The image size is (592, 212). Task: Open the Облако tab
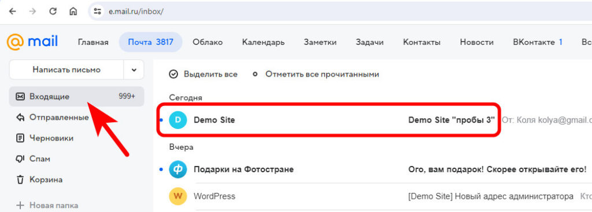click(208, 42)
